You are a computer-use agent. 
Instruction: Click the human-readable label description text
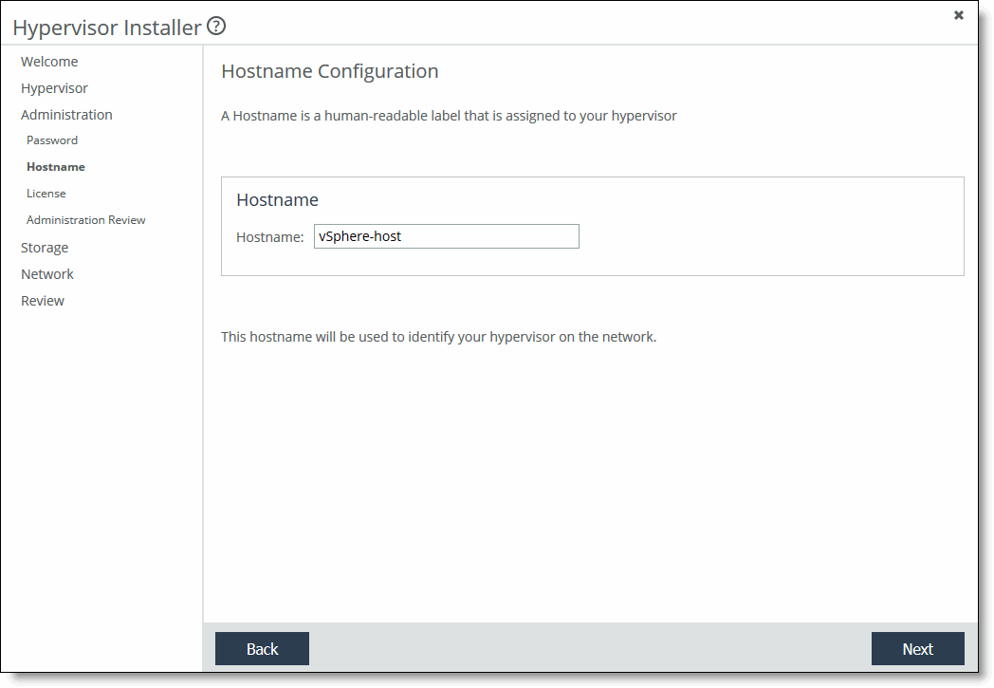tap(449, 116)
